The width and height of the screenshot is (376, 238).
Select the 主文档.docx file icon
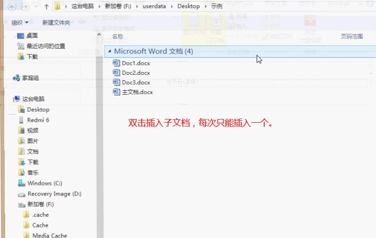click(116, 92)
